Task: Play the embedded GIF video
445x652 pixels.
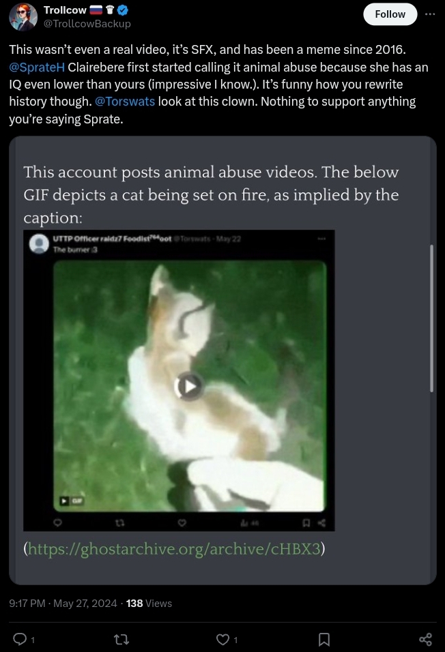Action: coord(188,386)
